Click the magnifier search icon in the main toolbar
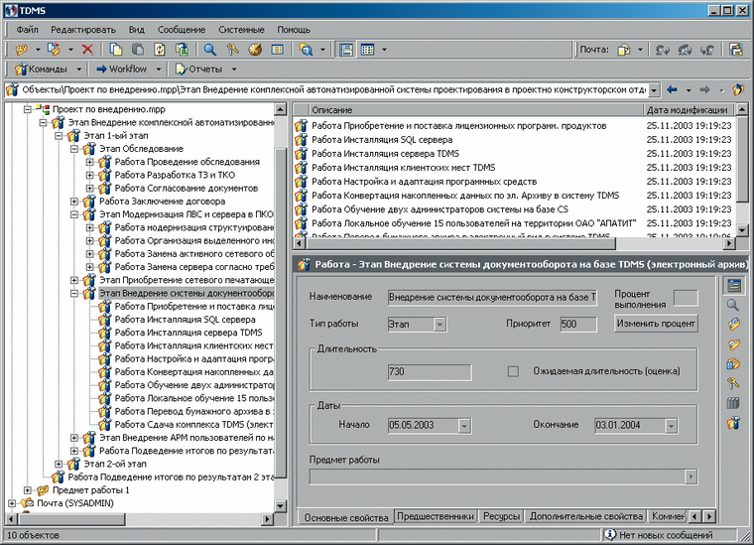Image resolution: width=754 pixels, height=545 pixels. tap(210, 49)
